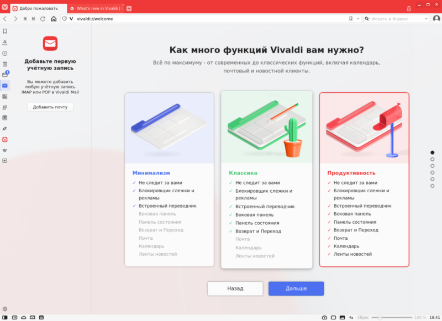Toggle tab tiling in status bar

tap(15, 317)
